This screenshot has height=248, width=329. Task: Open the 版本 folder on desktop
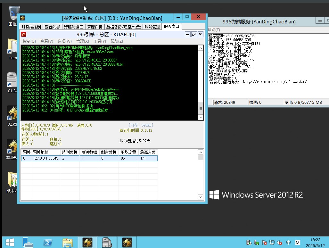tap(12, 182)
